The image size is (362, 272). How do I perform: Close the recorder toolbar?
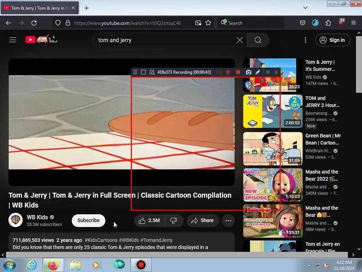pos(276,72)
